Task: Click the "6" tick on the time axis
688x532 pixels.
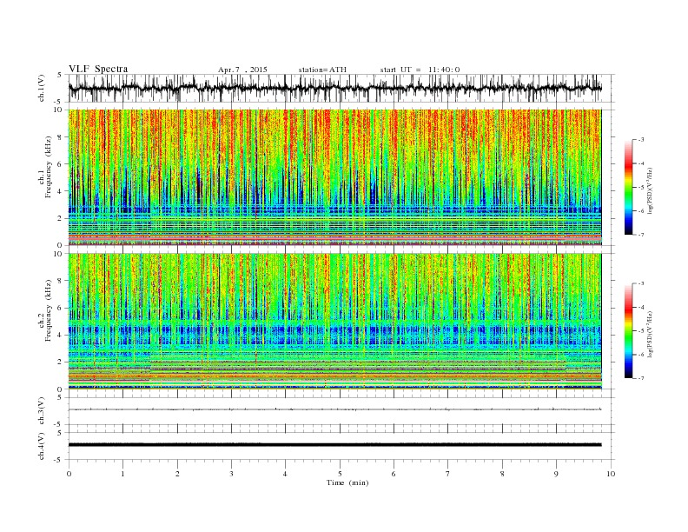Action: tap(394, 474)
